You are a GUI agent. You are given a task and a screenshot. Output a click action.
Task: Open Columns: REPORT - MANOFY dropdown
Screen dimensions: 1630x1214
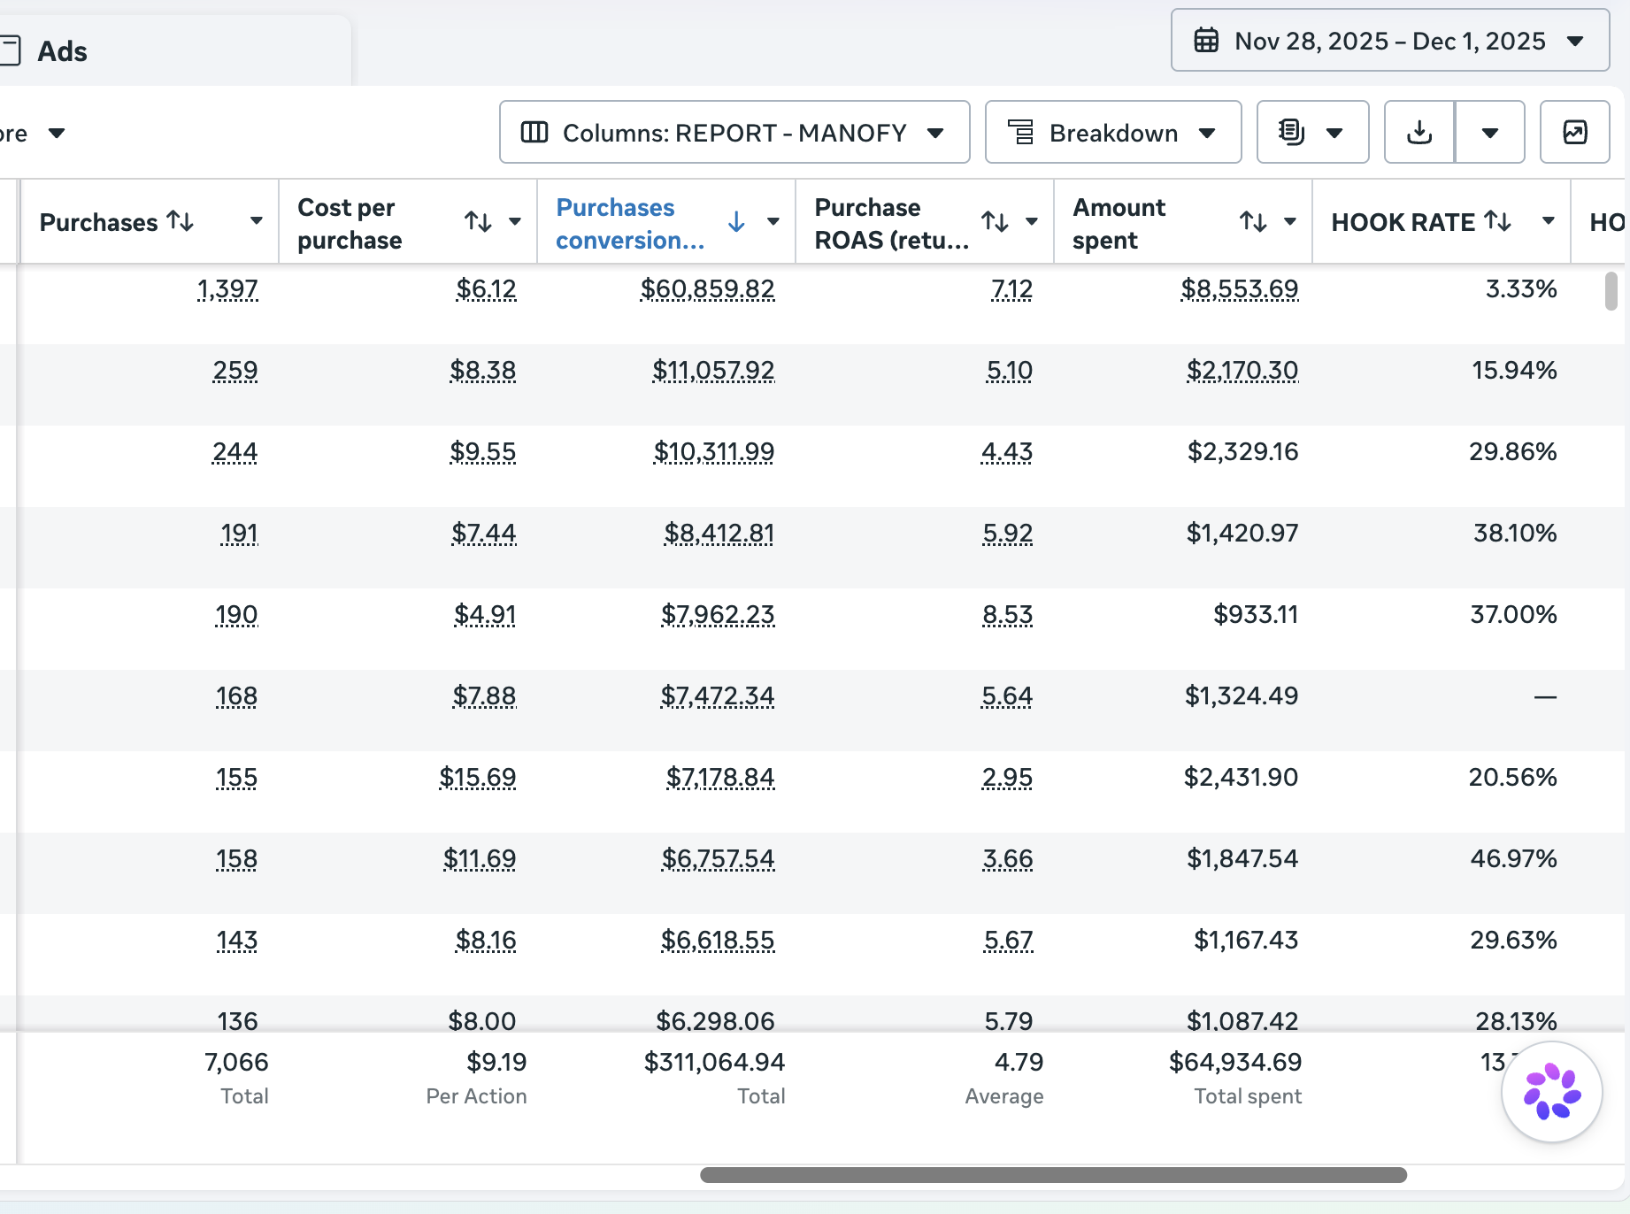tap(734, 133)
